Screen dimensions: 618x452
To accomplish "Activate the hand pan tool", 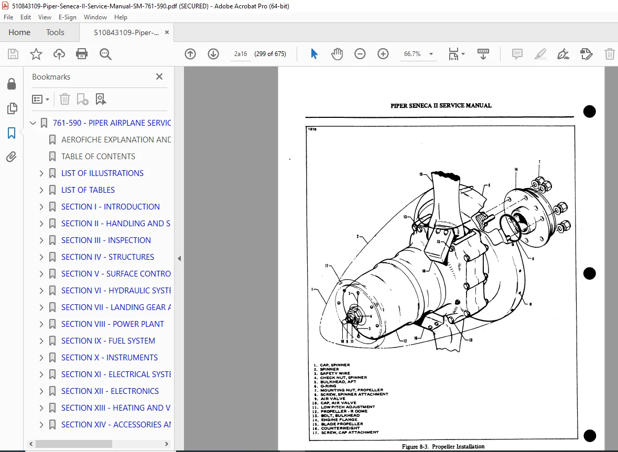I will (337, 54).
